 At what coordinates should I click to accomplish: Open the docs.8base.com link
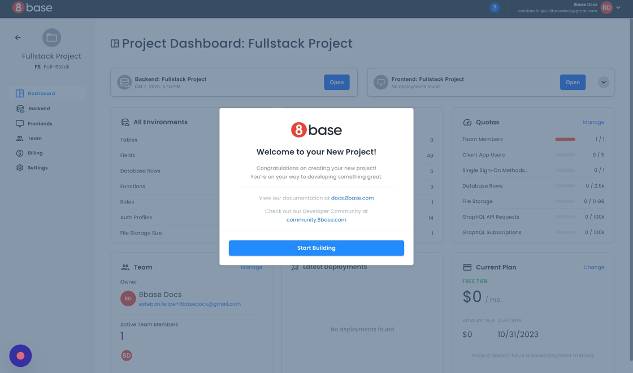pyautogui.click(x=352, y=198)
